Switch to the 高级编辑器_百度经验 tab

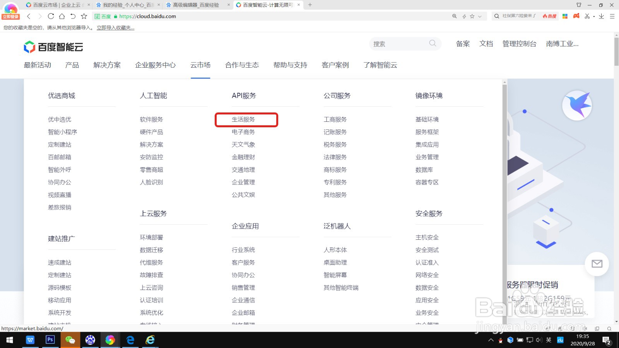(x=197, y=5)
